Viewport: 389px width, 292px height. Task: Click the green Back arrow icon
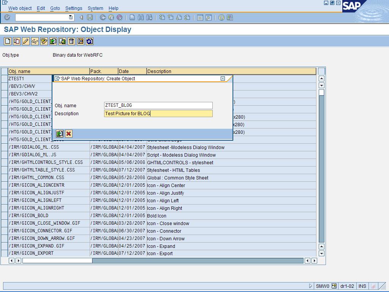coord(103,17)
